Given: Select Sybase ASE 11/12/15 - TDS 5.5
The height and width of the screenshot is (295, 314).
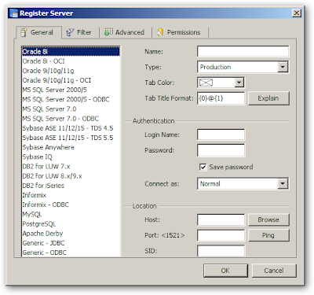Looking at the screenshot, I should click(71, 138).
